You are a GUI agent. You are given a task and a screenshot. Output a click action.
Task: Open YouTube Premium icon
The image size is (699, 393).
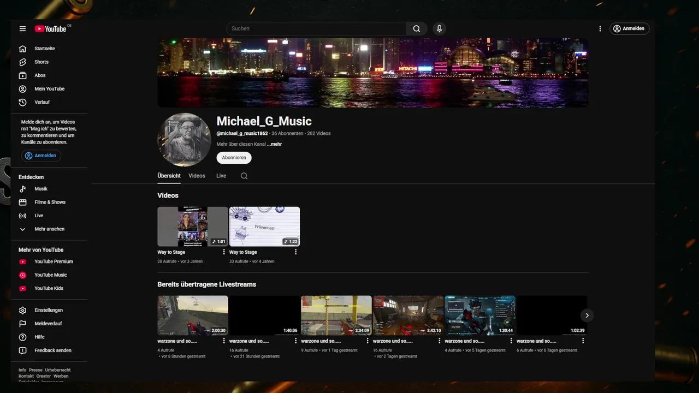[x=22, y=262]
